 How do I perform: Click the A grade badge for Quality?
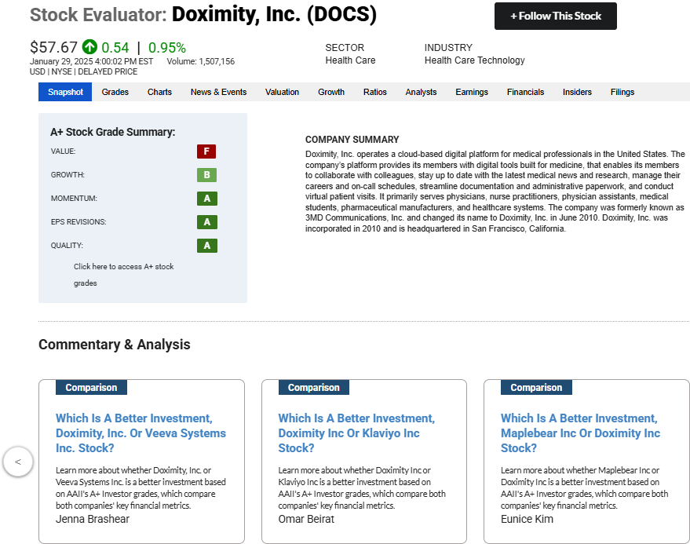(x=206, y=246)
